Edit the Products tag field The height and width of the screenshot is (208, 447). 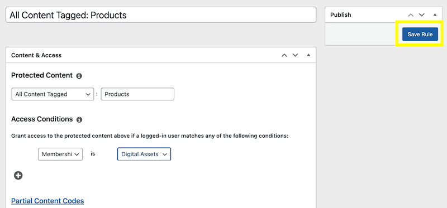[x=137, y=94]
